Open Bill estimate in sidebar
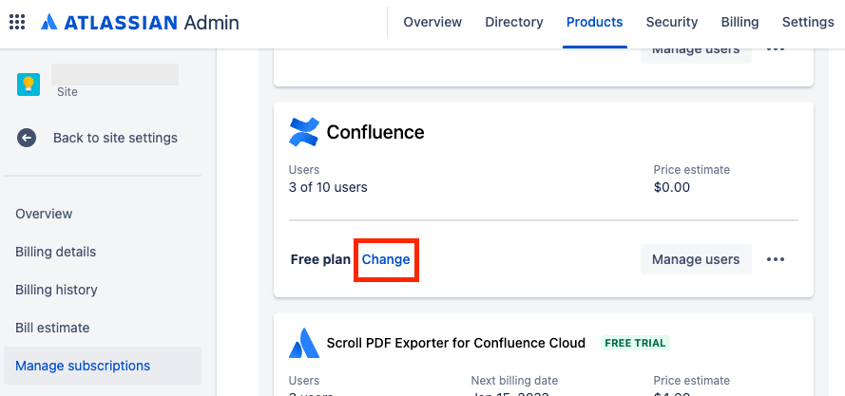Screen dimensions: 845x396 52,329
